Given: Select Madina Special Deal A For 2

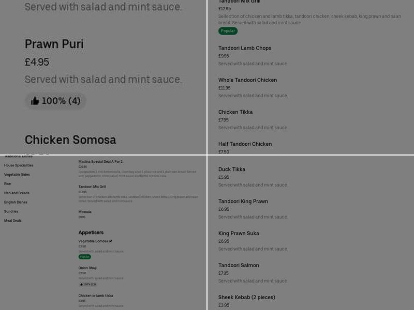Looking at the screenshot, I should (100, 162).
